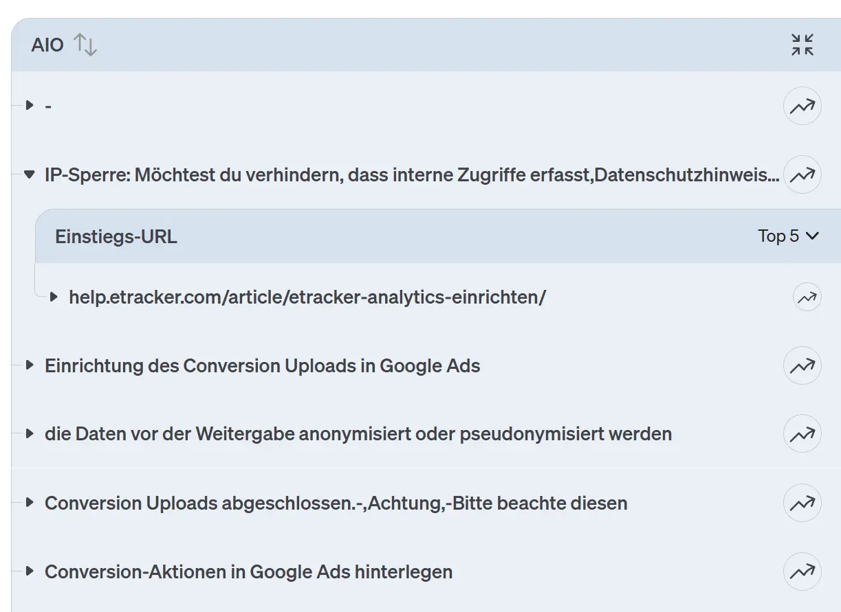This screenshot has height=612, width=841.
Task: Click the collapse widget icon in the top right corner
Action: [x=802, y=45]
